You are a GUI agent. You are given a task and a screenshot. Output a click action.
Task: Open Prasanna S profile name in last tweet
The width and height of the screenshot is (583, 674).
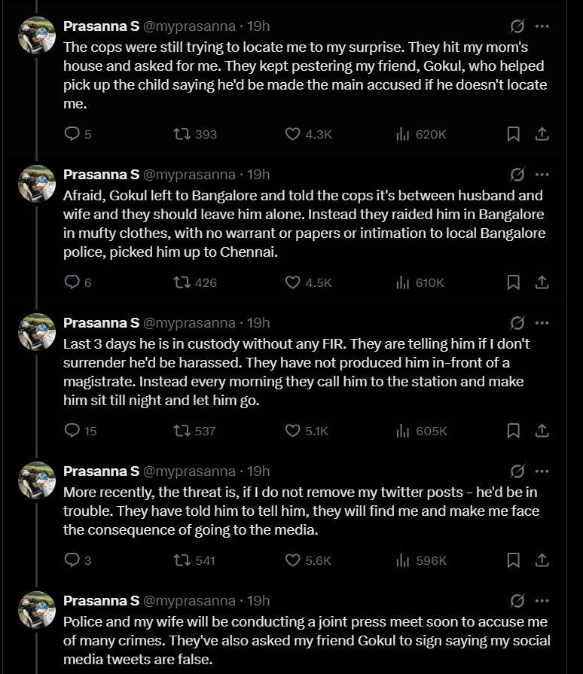tap(101, 601)
